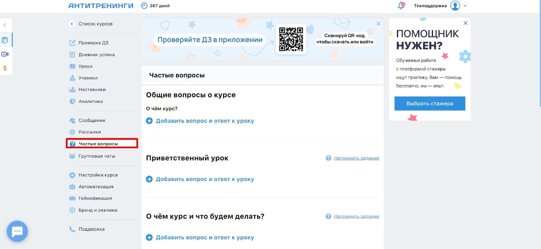The height and width of the screenshot is (249, 541).
Task: Click the plus icon under Приветственный урок
Action: click(x=149, y=179)
